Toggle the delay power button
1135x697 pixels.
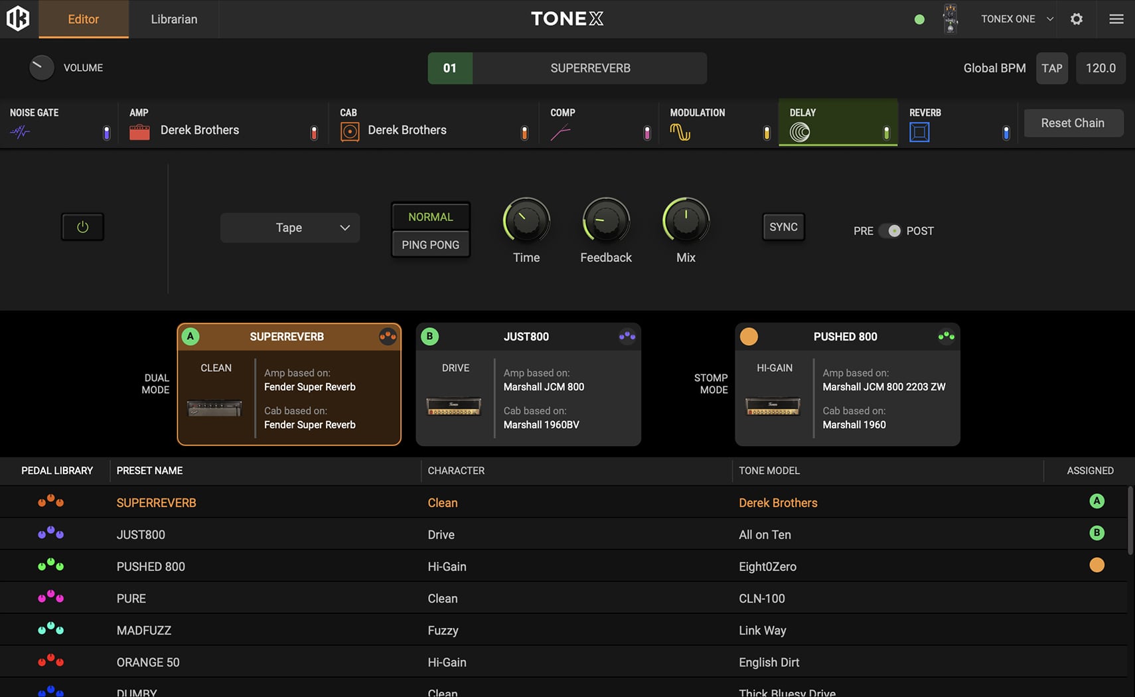pos(82,227)
